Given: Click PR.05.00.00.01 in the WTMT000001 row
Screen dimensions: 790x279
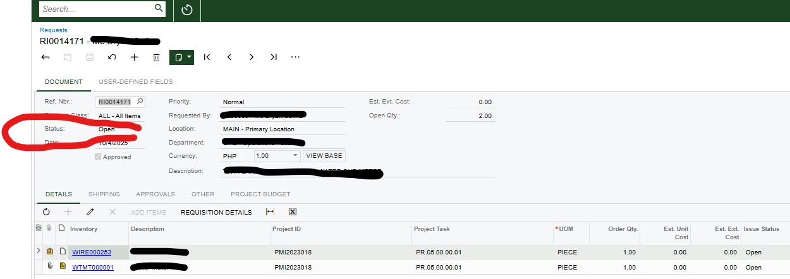Looking at the screenshot, I should point(439,267).
